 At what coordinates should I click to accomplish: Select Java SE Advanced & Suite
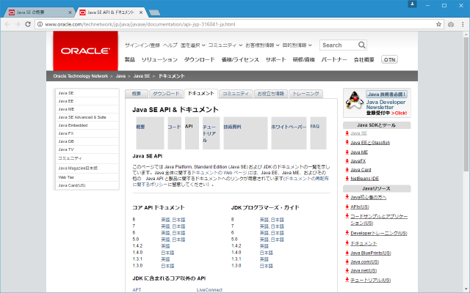pos(87,117)
